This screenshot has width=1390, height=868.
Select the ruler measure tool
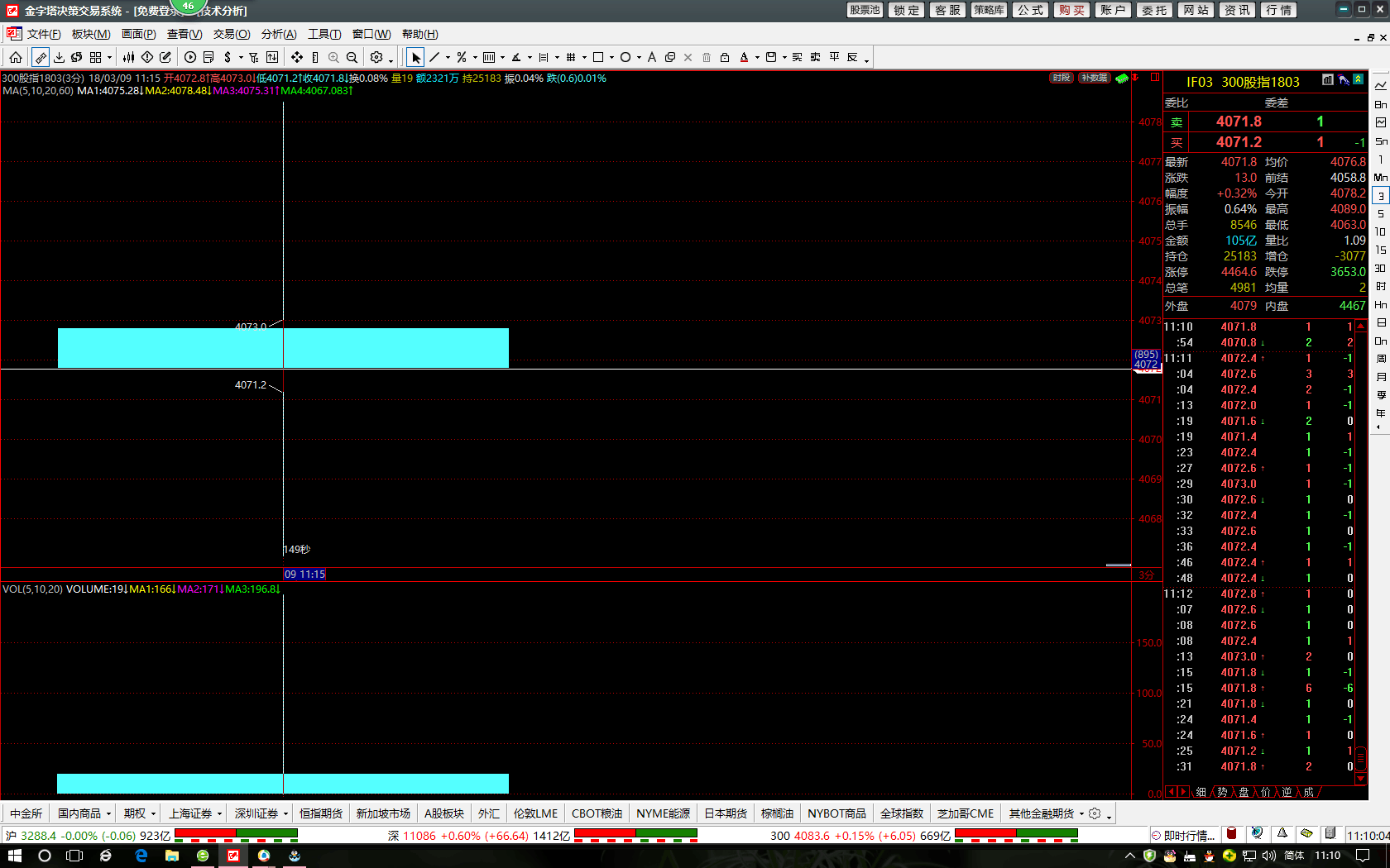coord(40,57)
